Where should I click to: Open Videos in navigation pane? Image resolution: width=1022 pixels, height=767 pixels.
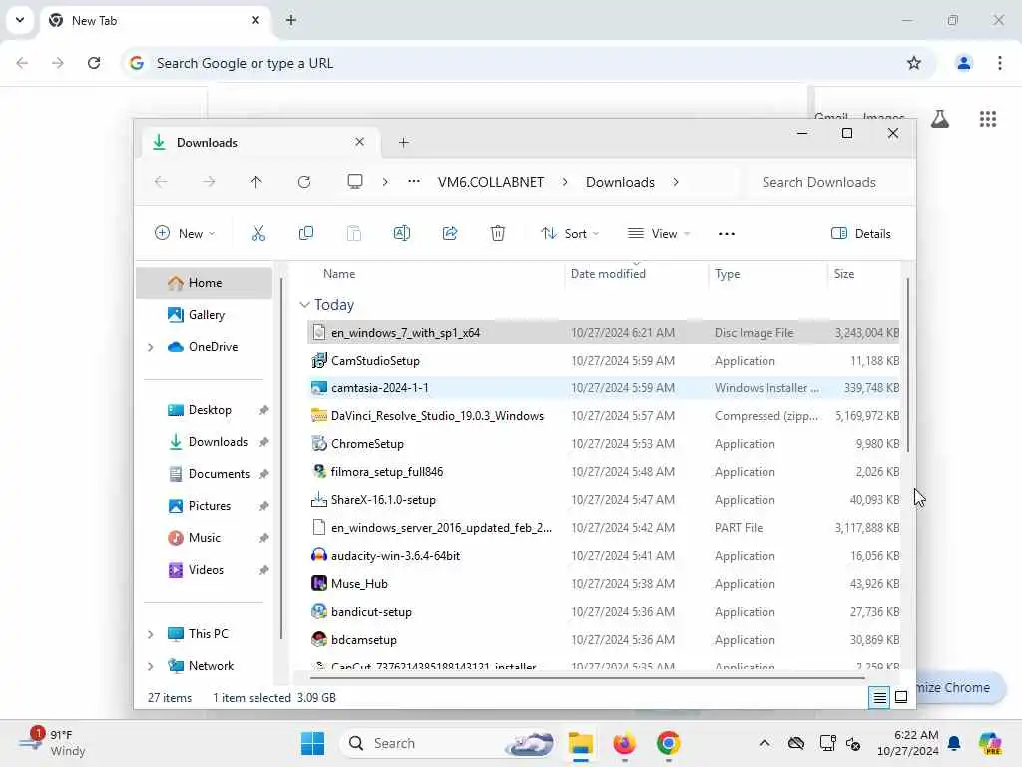204,570
